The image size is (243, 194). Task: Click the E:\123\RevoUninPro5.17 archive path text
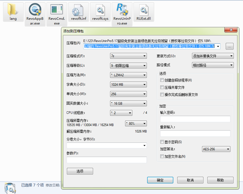[x=147, y=41]
